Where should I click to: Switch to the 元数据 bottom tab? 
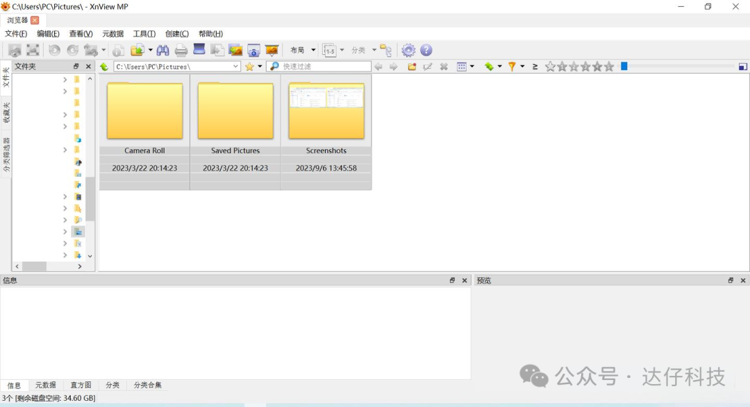click(46, 385)
